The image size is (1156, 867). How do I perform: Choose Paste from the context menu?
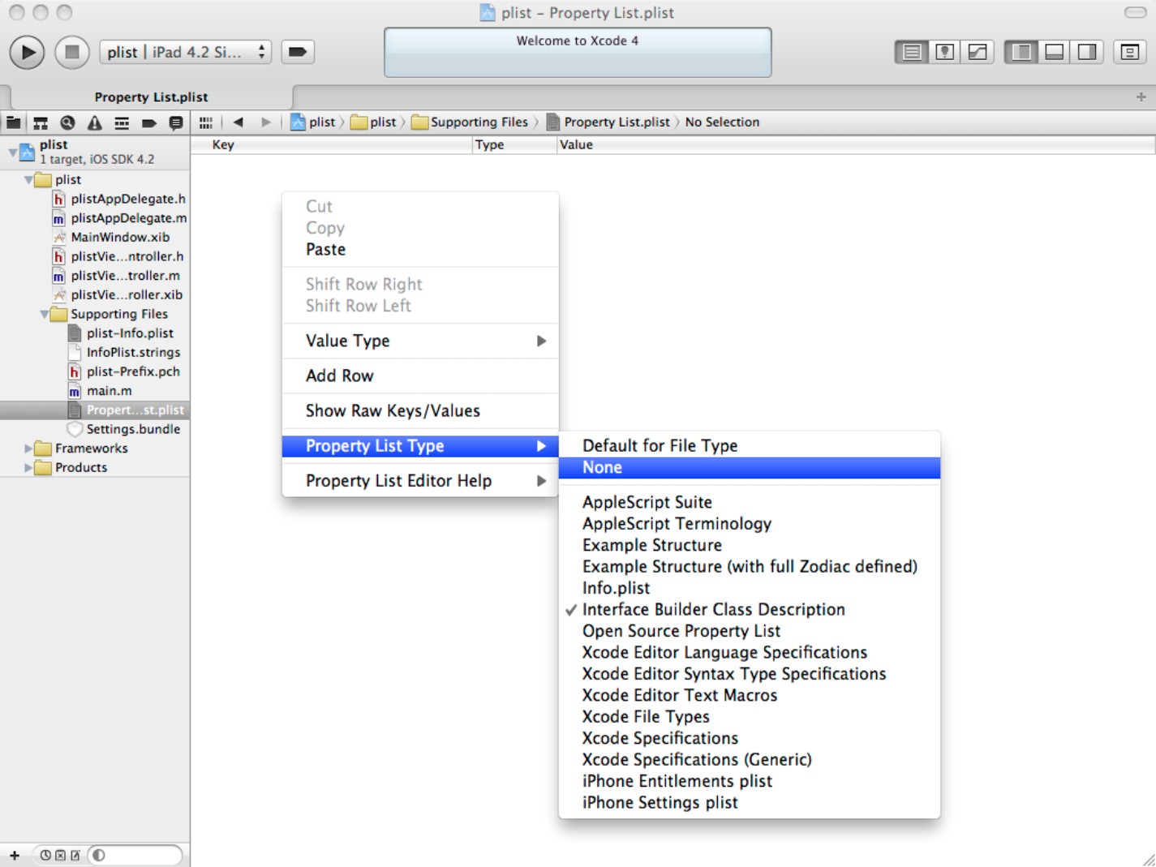(x=420, y=250)
